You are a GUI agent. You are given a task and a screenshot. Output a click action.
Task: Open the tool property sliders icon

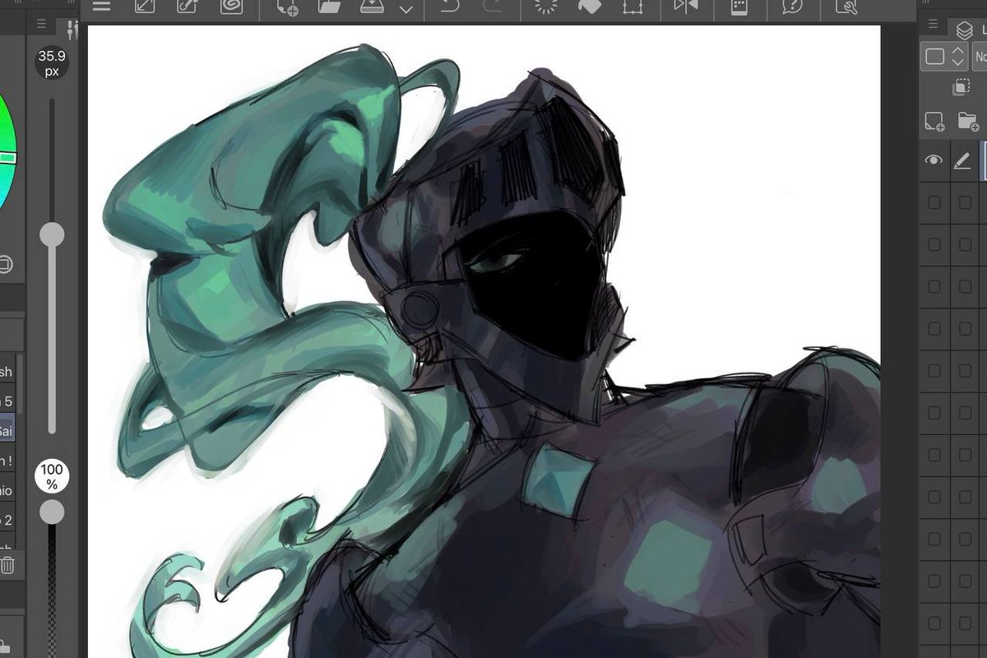pyautogui.click(x=72, y=29)
